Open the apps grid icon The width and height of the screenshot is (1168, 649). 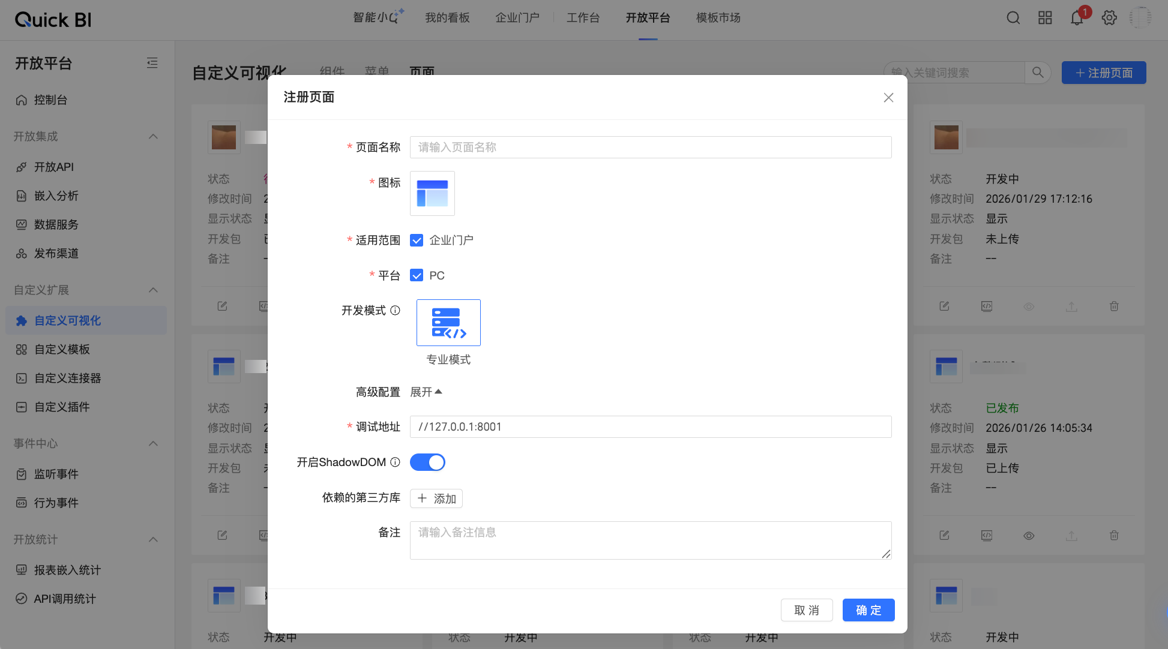pyautogui.click(x=1045, y=18)
